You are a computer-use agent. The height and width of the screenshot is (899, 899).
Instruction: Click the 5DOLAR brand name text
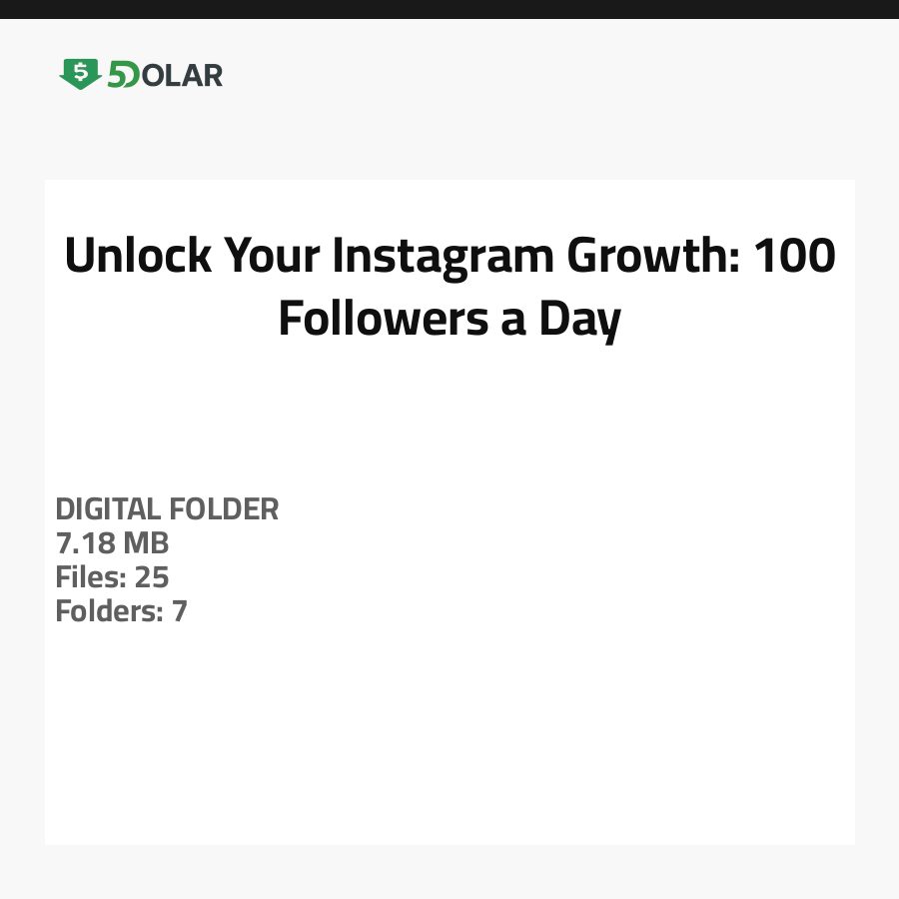(x=165, y=75)
